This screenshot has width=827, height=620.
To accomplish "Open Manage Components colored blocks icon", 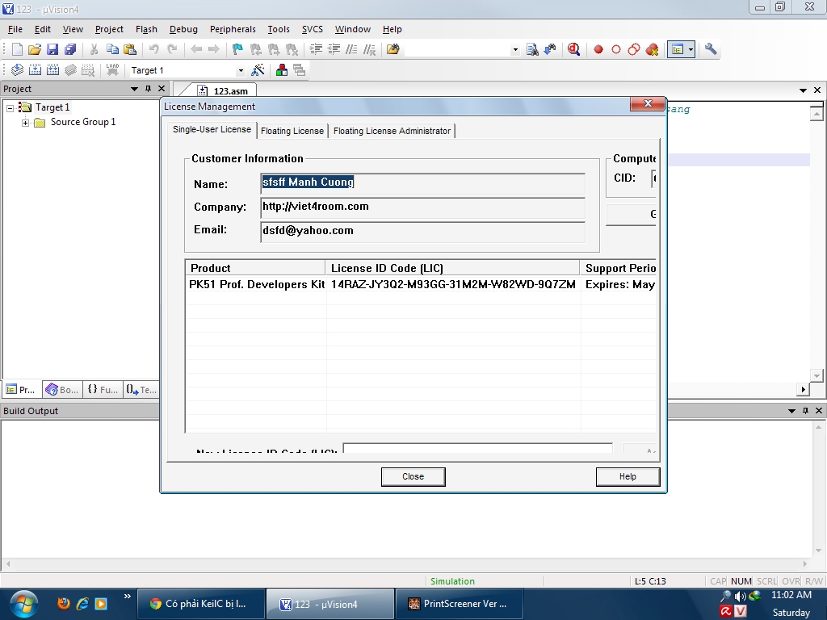I will (282, 69).
